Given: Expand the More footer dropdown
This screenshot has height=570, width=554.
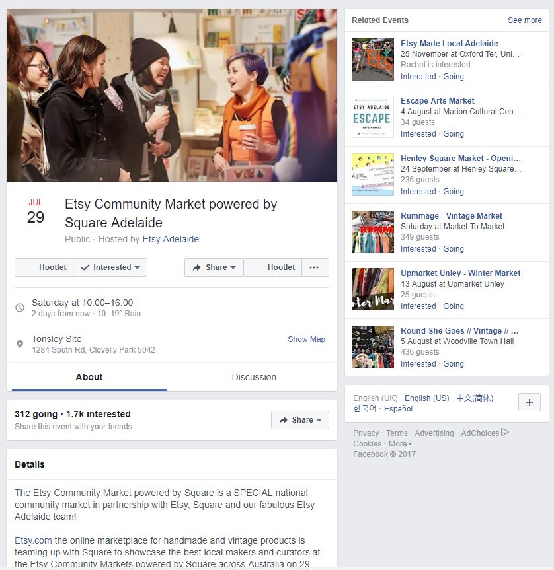Looking at the screenshot, I should coord(400,444).
